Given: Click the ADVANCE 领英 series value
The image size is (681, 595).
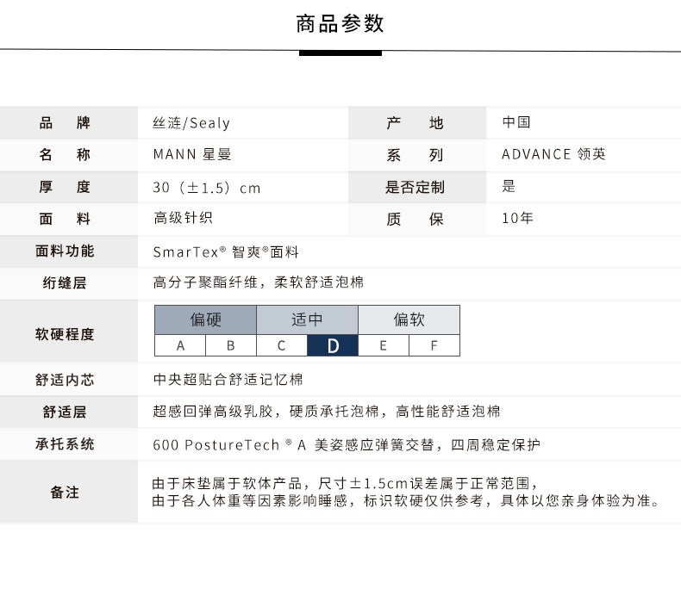Looking at the screenshot, I should coord(553,154).
